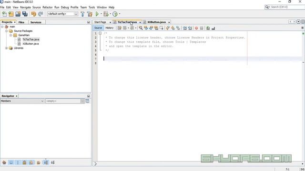The height and width of the screenshot is (171, 305).
Task: Toggle Rectangular Selection icon
Action: click(x=162, y=28)
